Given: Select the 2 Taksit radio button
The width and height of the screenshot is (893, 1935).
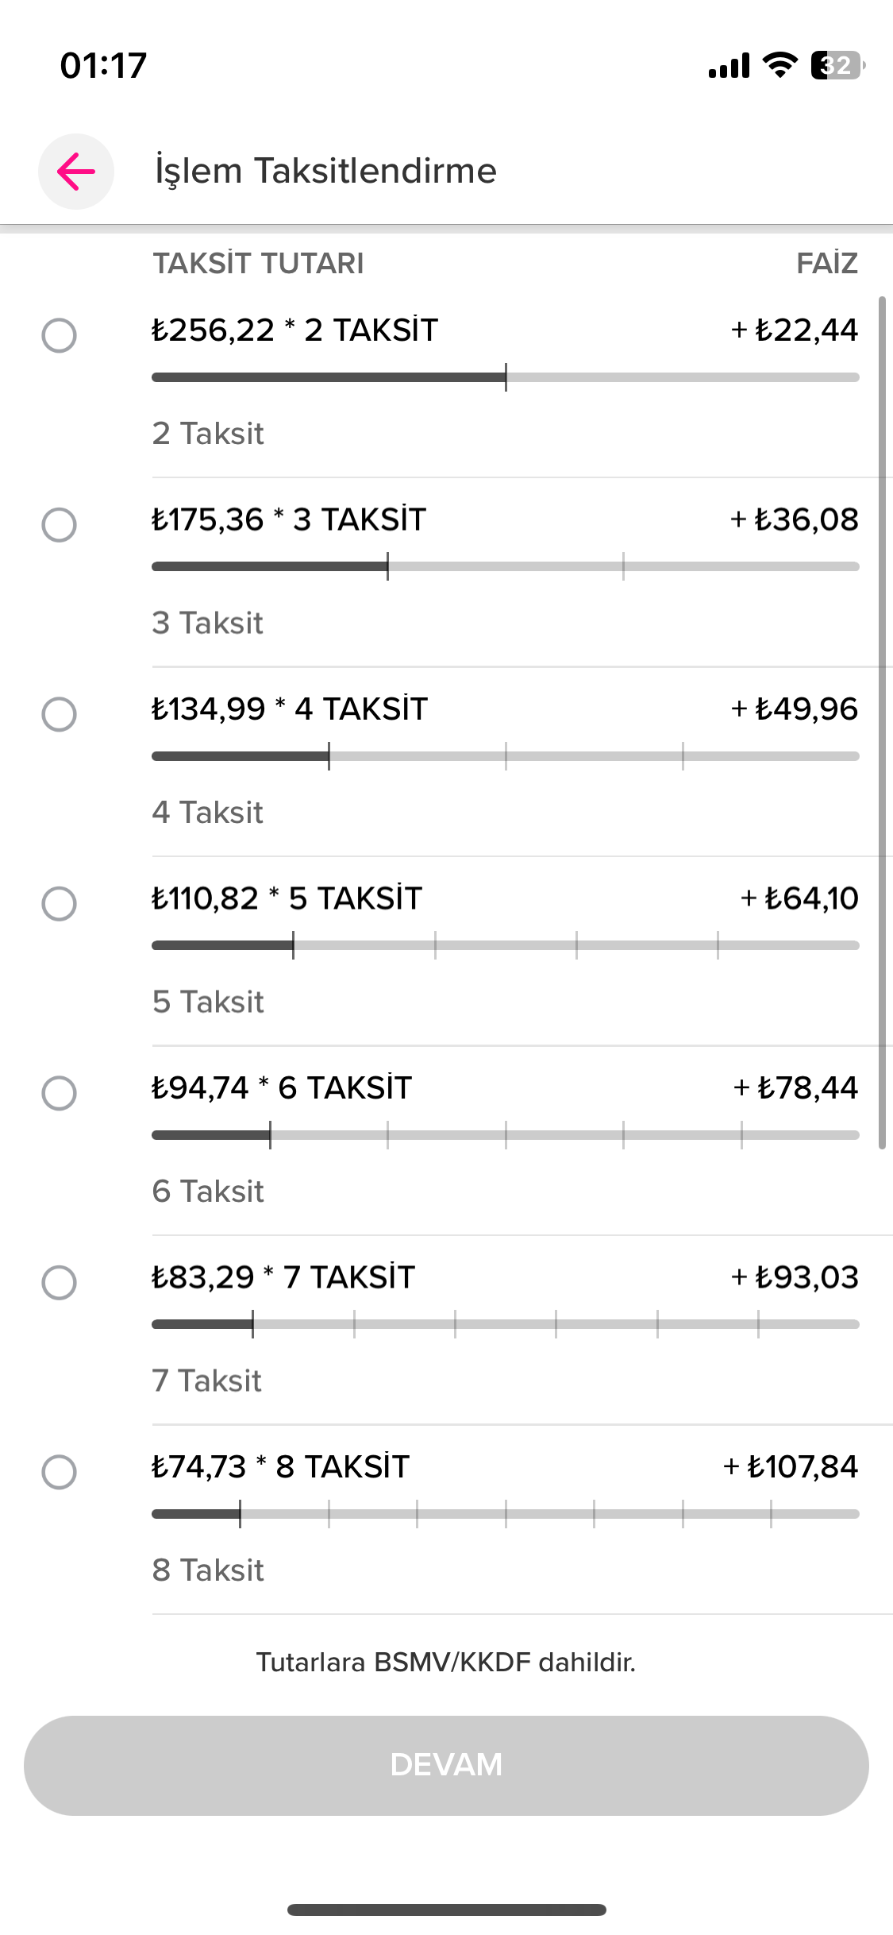Looking at the screenshot, I should 59,335.
